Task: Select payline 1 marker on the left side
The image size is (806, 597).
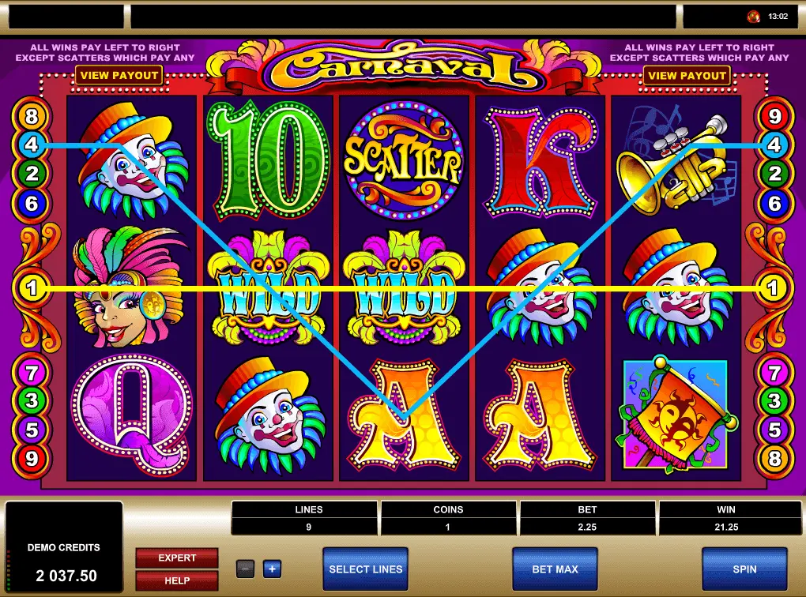Action: 32,287
